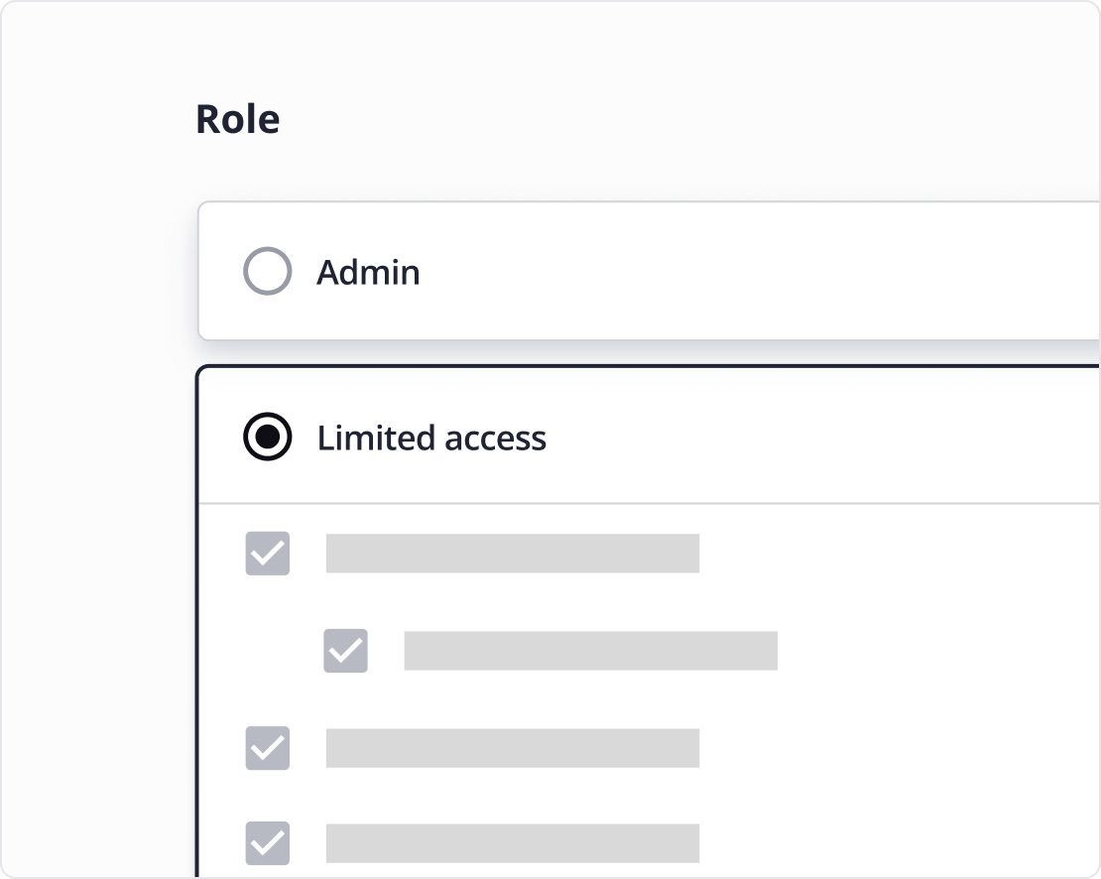Screen dimensions: 1101x879
Task: Click the Limited access label text
Action: click(430, 437)
